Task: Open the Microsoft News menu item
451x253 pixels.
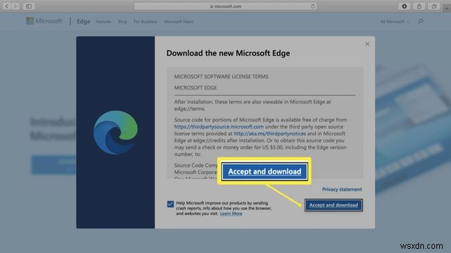Action: point(178,21)
